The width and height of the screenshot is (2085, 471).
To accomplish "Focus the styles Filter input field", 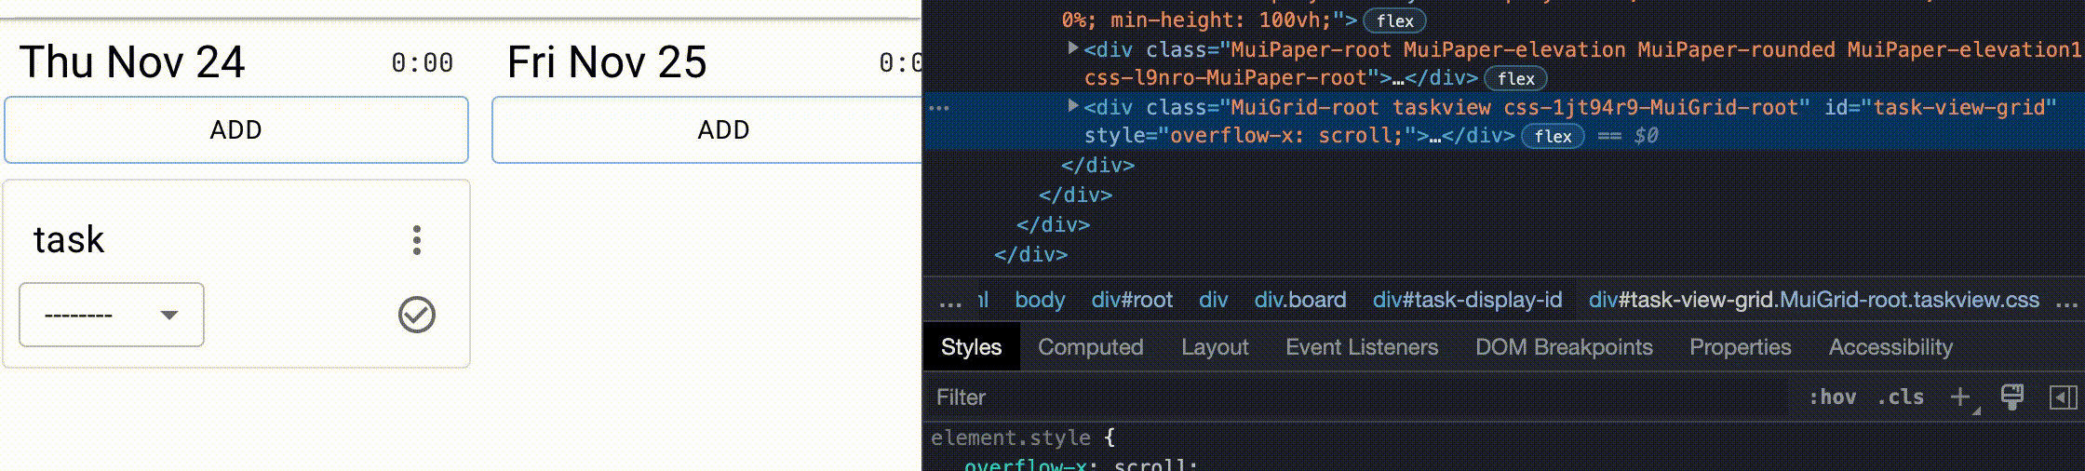I will (x=1359, y=397).
